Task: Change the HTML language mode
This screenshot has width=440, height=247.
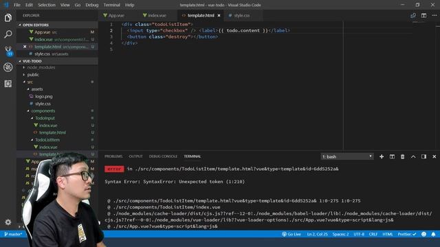Action: tap(388, 234)
